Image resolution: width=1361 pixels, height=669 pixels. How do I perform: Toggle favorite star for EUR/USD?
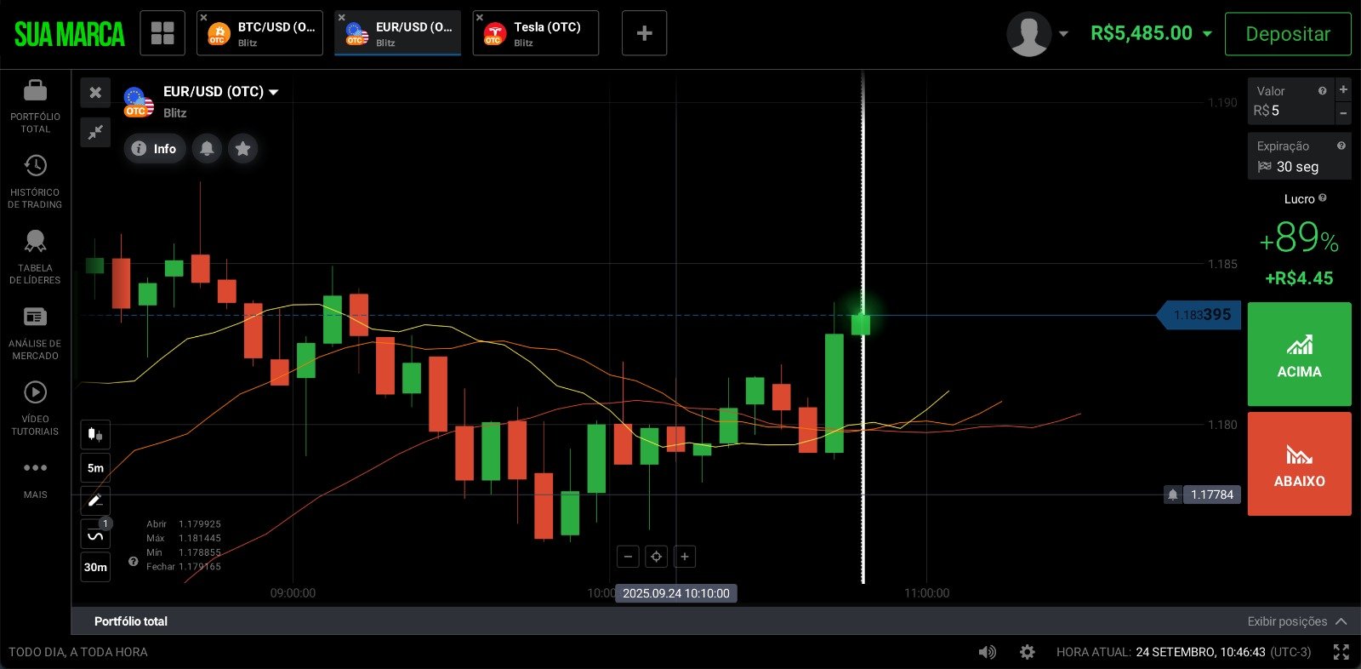(x=242, y=149)
